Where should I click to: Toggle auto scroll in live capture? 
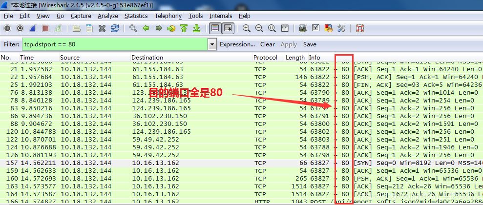tap(228, 29)
